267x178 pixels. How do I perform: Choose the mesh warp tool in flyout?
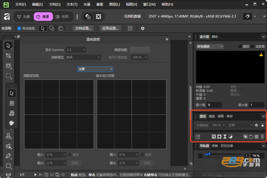(12, 113)
